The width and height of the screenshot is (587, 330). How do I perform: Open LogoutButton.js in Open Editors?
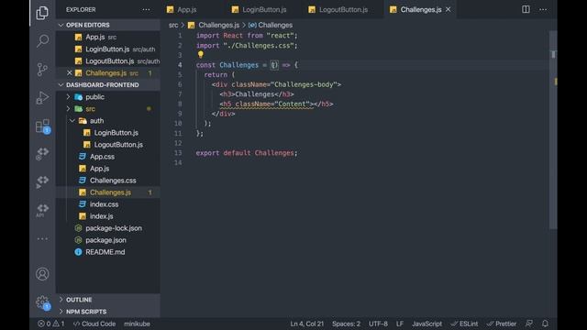tap(108, 61)
